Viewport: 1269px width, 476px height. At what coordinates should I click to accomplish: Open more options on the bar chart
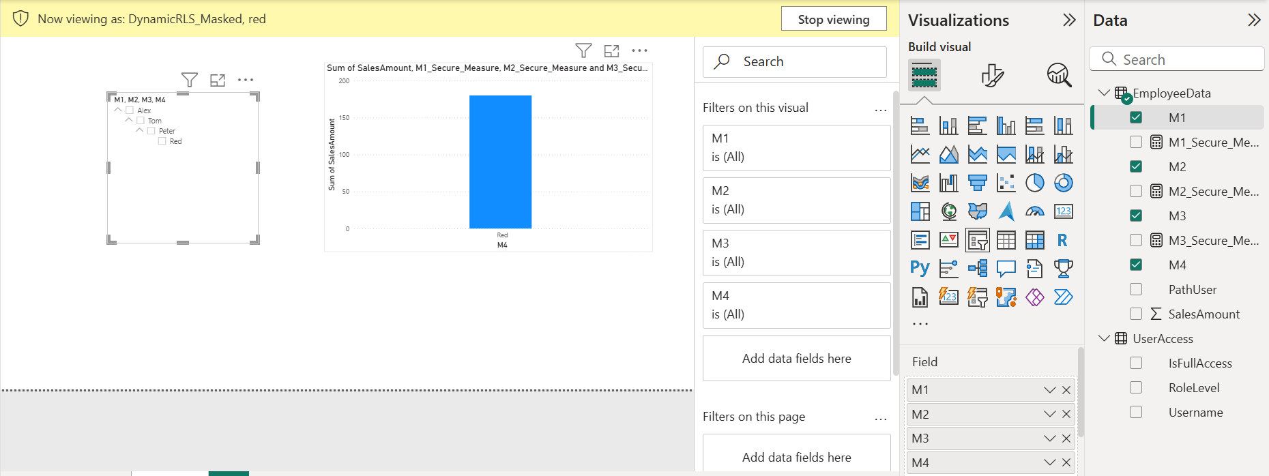(639, 50)
